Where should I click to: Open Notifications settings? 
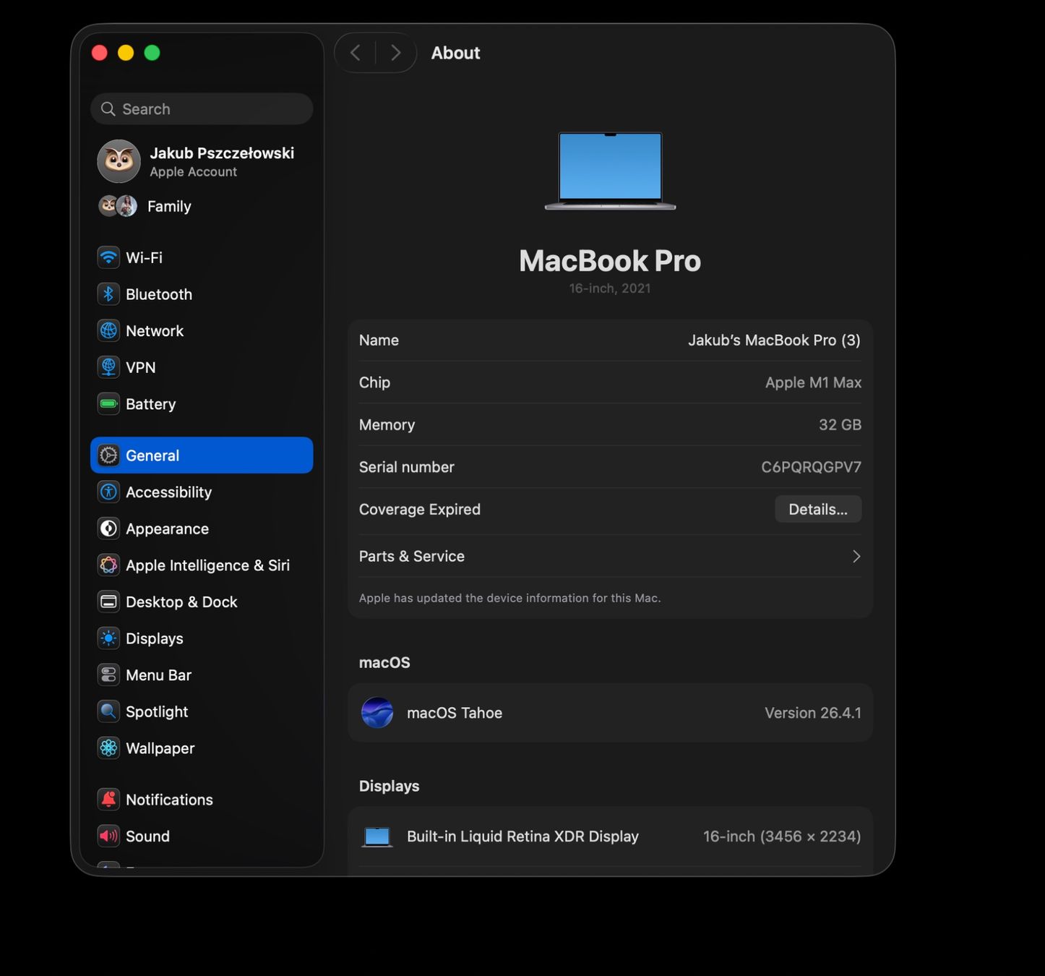tap(202, 800)
